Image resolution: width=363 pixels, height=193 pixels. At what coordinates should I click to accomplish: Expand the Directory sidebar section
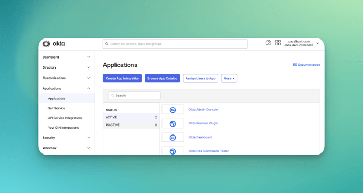pos(66,67)
